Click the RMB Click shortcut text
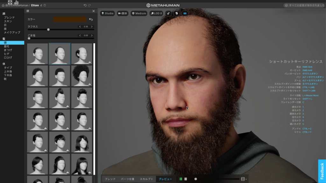 point(307,67)
